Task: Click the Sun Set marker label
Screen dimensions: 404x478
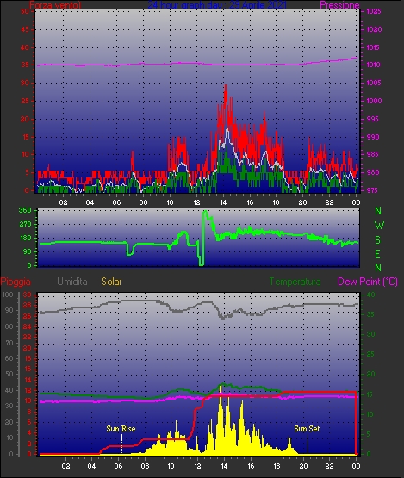Action: pos(307,429)
